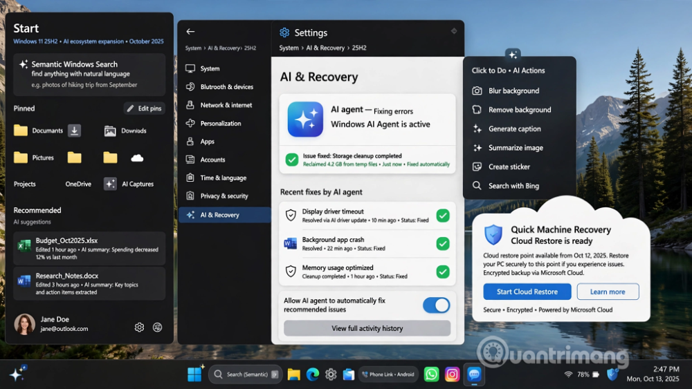Open the security shield tray icon

click(612, 374)
